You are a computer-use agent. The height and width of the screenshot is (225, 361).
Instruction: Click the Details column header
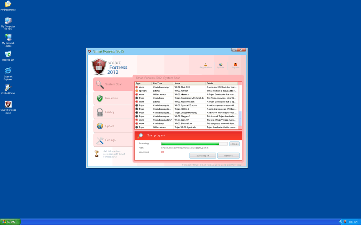(222, 83)
